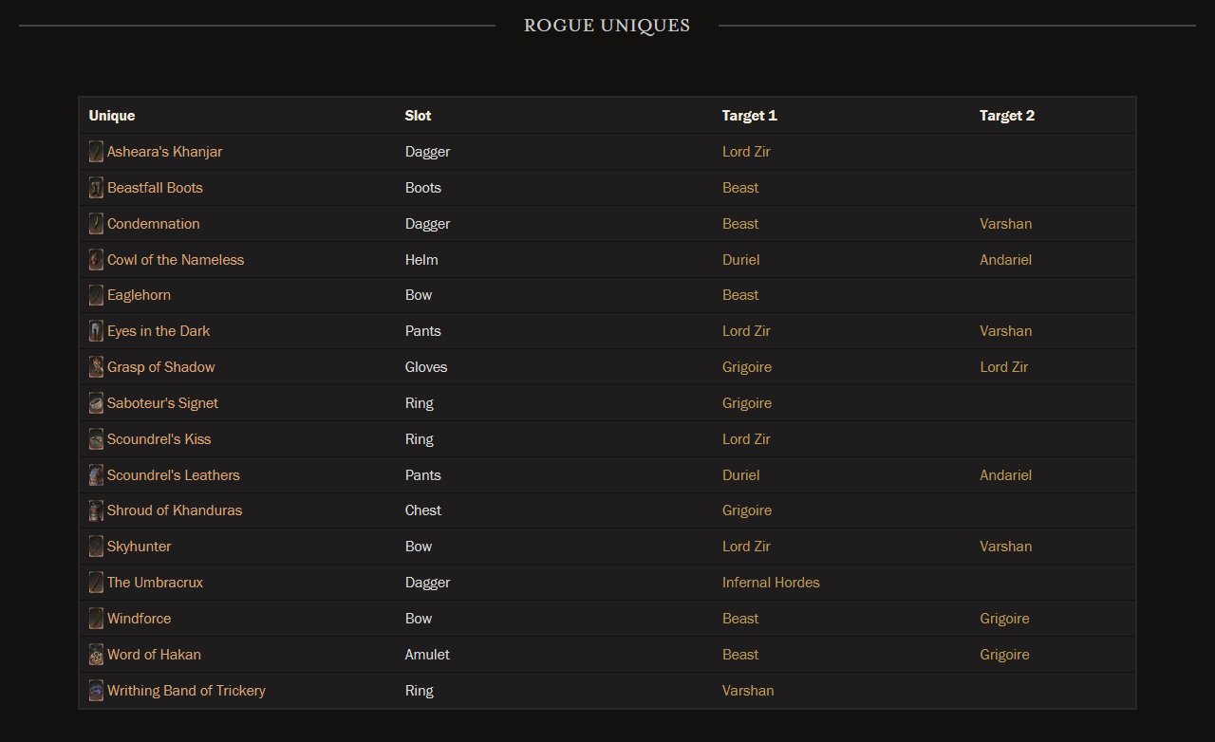Screen dimensions: 1215x742
Task: Click the Shroud of Khanduras icon
Action: pyautogui.click(x=96, y=510)
